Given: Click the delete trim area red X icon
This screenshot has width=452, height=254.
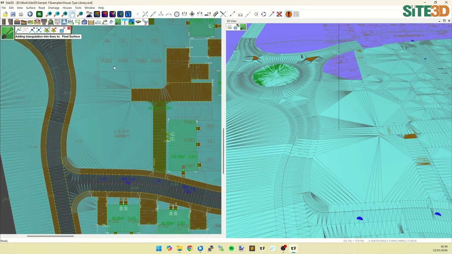Looking at the screenshot, I should (62, 30).
